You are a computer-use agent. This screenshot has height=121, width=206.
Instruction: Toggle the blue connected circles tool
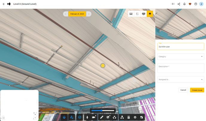(72, 117)
